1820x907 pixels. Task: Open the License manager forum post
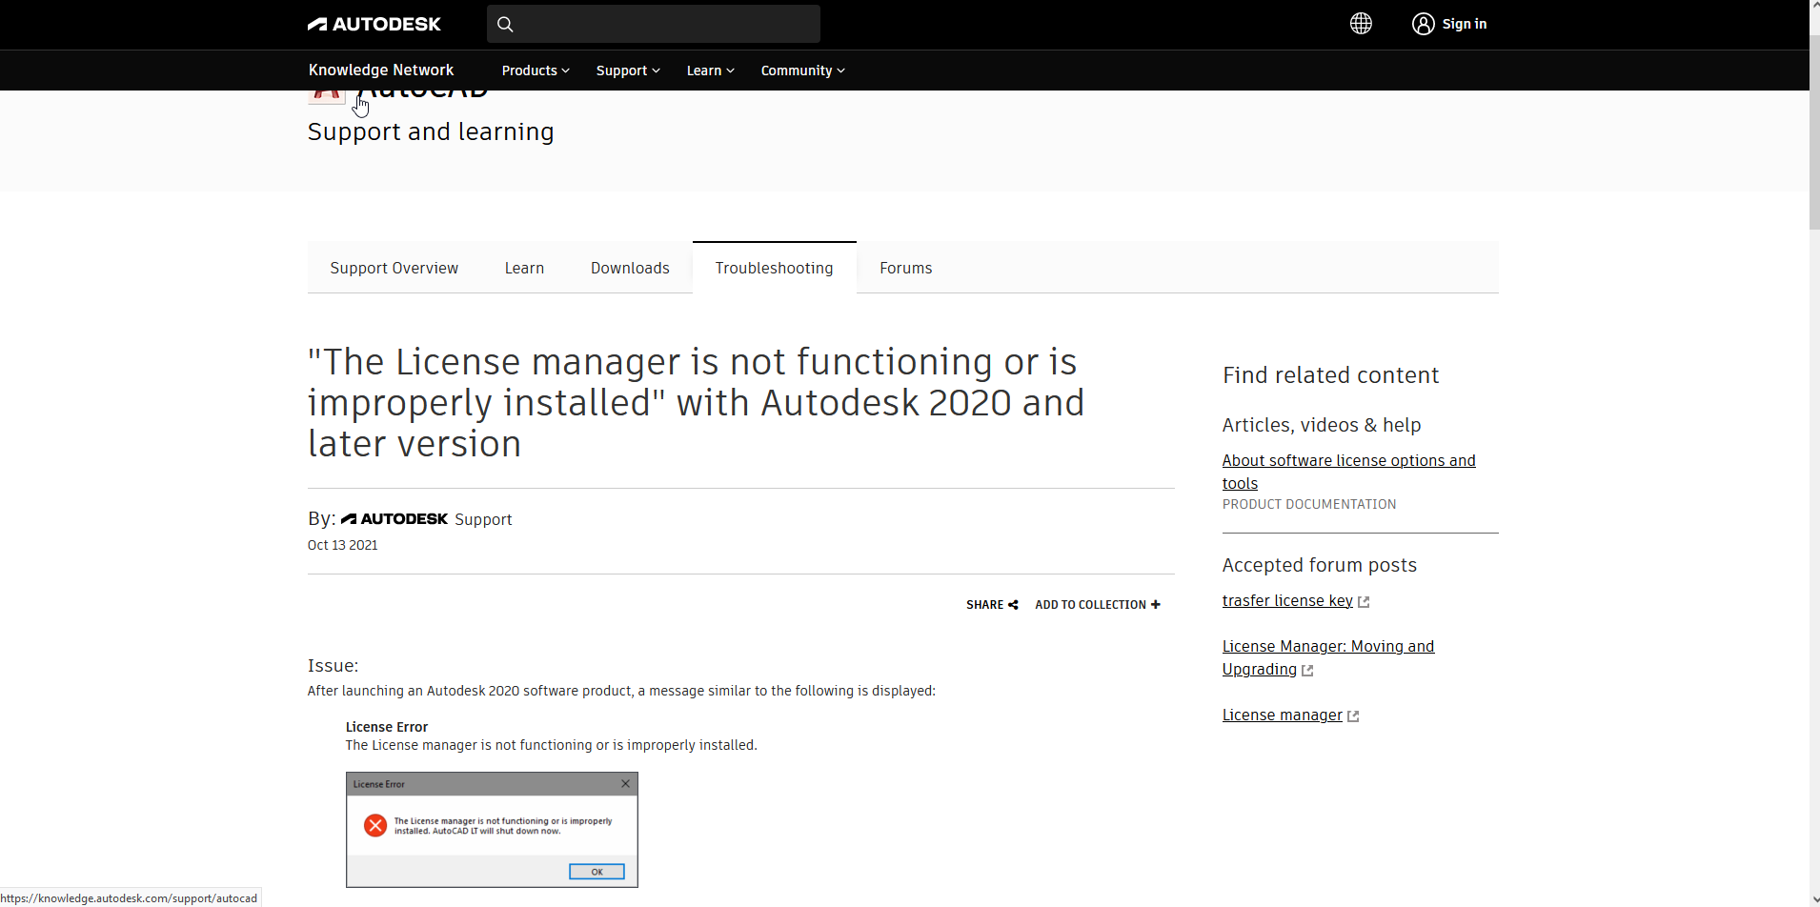pyautogui.click(x=1283, y=715)
